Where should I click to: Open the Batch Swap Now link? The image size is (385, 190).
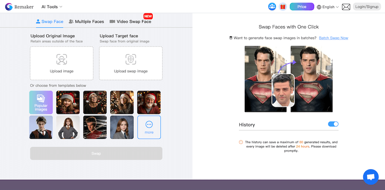point(333,38)
